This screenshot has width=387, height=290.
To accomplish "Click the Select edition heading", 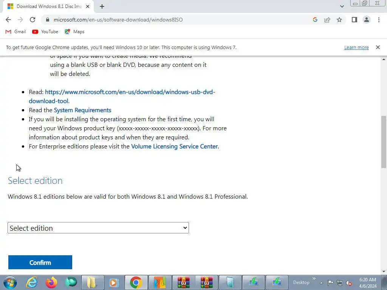I will click(35, 180).
